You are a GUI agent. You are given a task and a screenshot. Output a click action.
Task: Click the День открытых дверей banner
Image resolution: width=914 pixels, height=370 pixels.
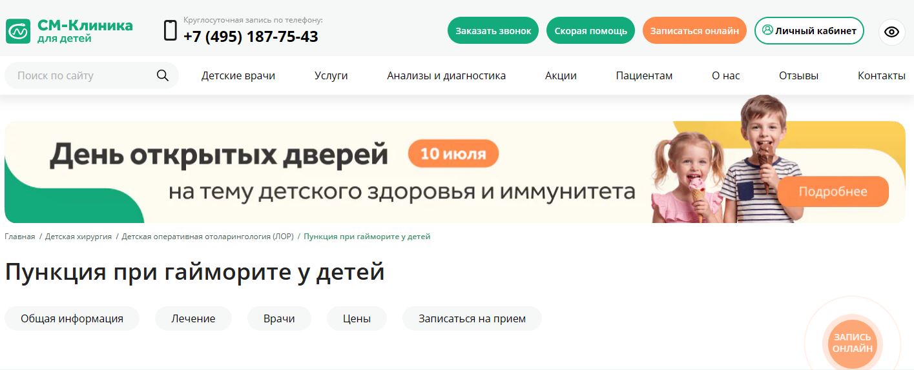(x=455, y=171)
